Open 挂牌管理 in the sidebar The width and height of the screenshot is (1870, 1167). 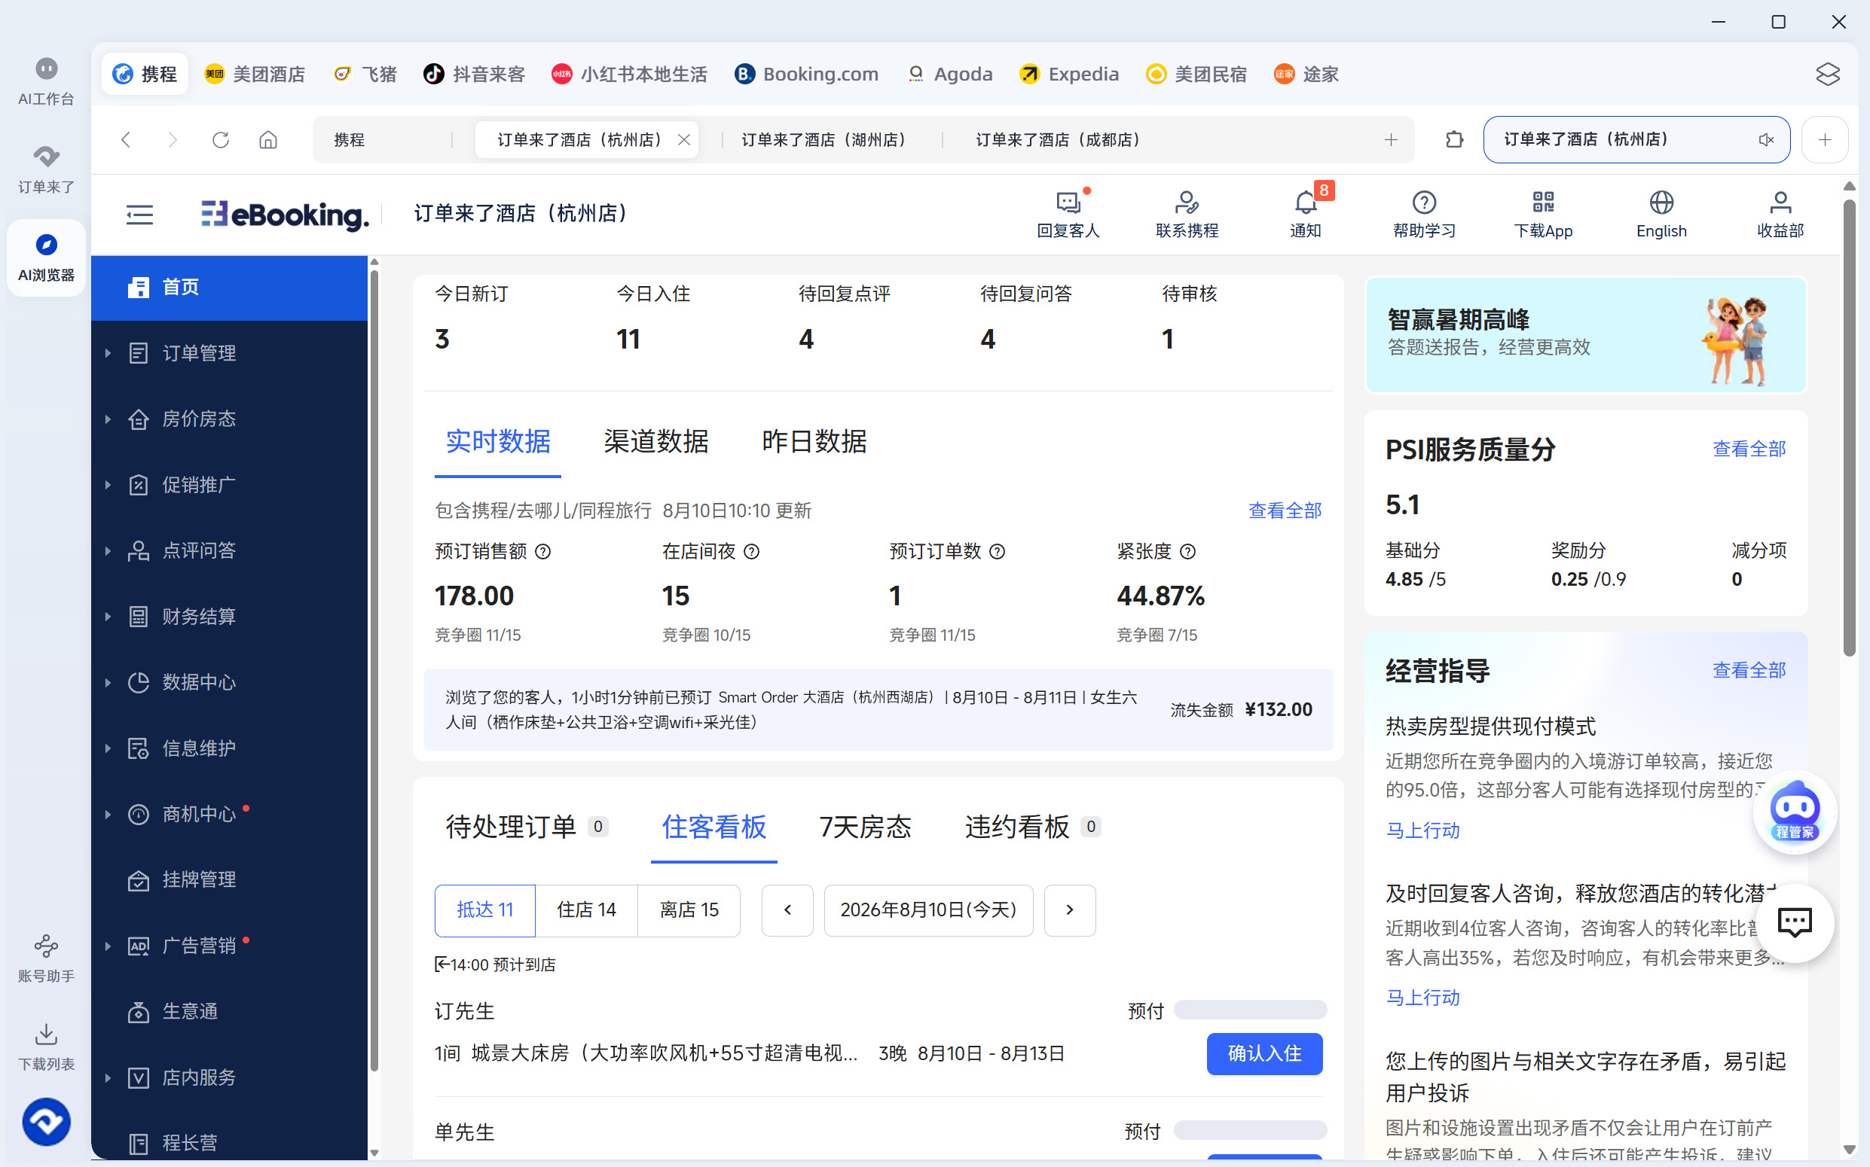tap(229, 880)
